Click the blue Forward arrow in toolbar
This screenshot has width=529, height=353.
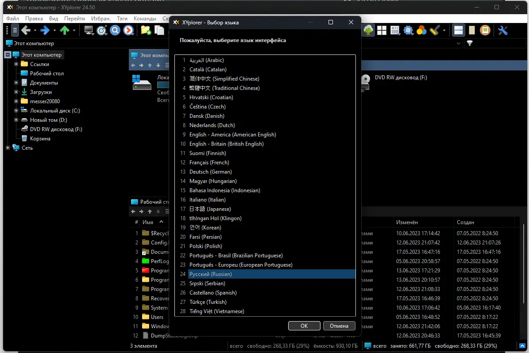click(x=45, y=31)
